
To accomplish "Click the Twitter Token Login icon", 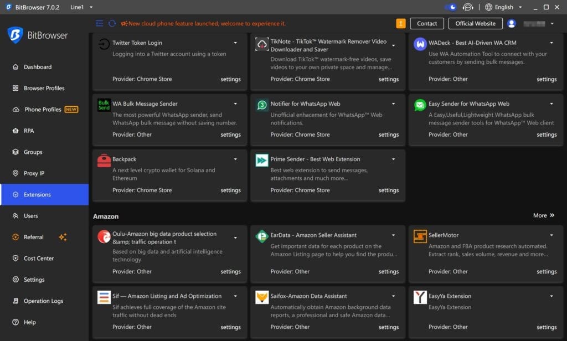I will [104, 44].
